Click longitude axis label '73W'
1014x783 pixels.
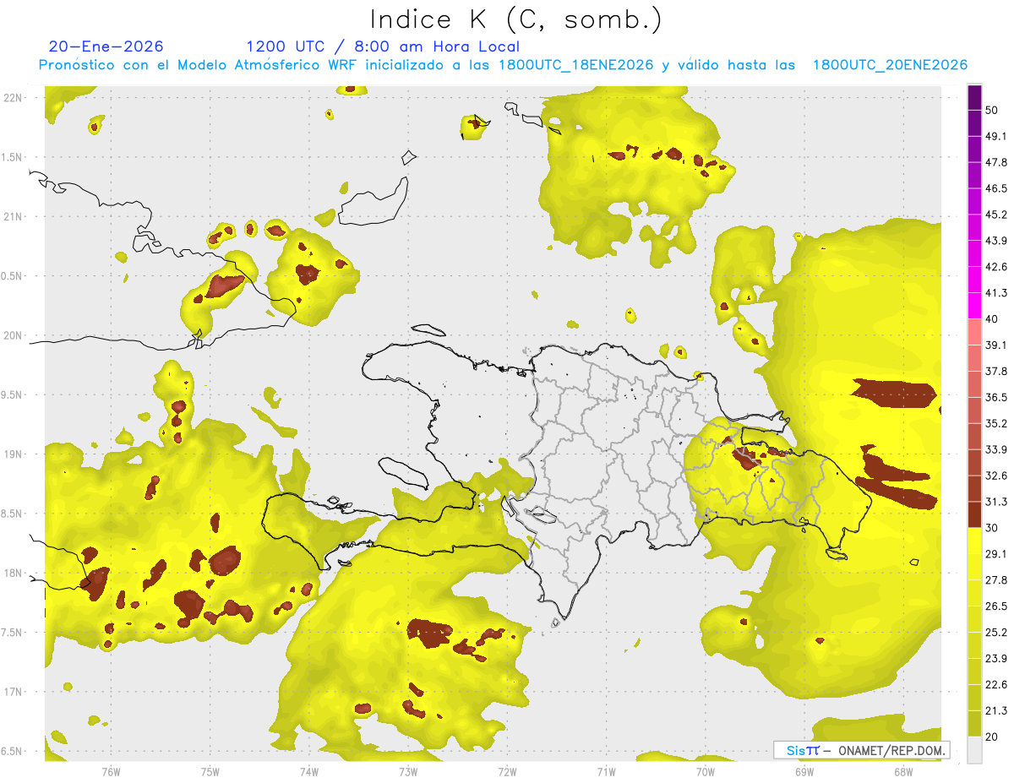click(408, 772)
